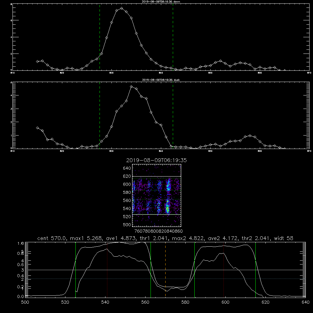This screenshot has width=313, height=313.
Task: Click the brightest streak in the spectrogram's lower band
Action: point(168,208)
